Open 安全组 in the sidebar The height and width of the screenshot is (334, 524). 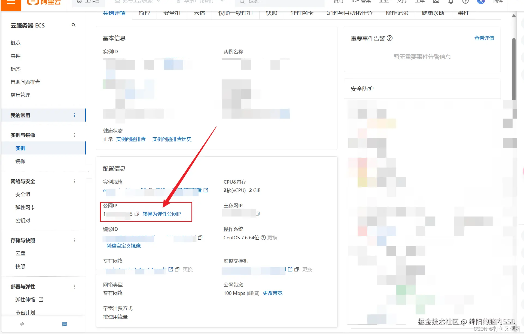pos(23,194)
